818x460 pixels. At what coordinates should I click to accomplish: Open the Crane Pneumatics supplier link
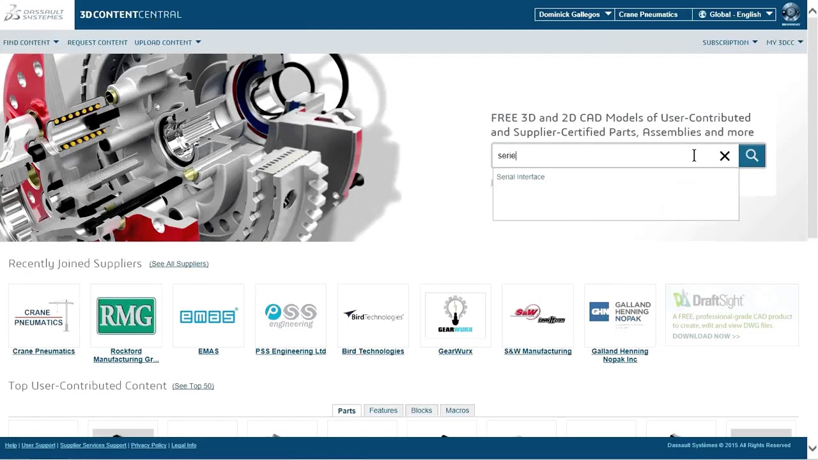click(x=43, y=351)
